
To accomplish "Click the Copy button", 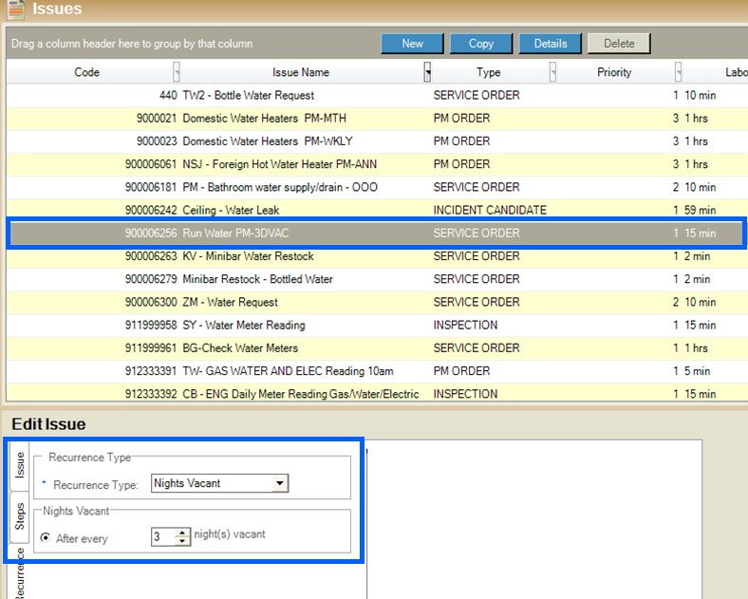I will (481, 44).
